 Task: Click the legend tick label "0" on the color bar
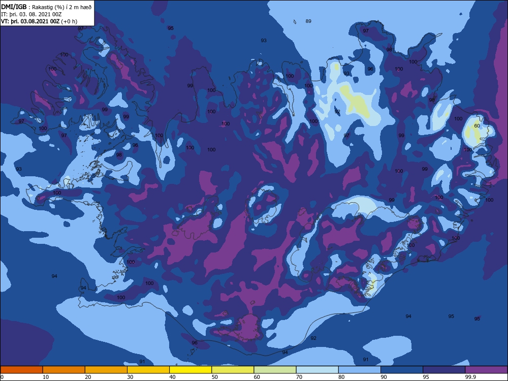tap(2, 377)
